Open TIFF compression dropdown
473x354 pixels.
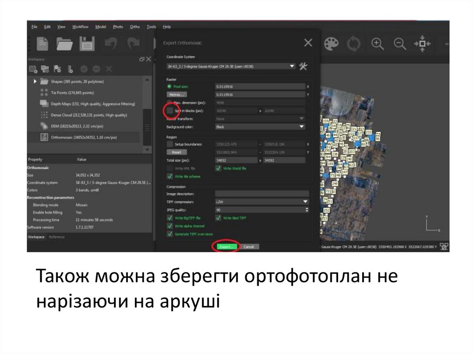point(262,201)
